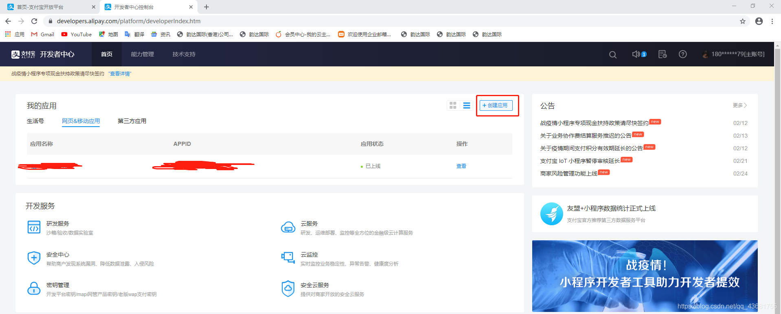
Task: Open announcement 关于疫情期间支付积分有效期延长的公告
Action: pos(591,148)
